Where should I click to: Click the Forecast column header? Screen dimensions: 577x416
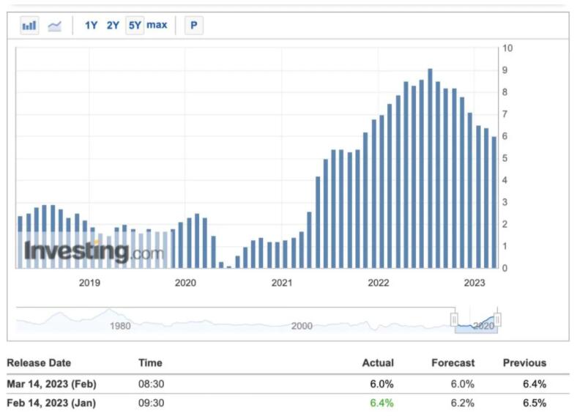pos(453,363)
